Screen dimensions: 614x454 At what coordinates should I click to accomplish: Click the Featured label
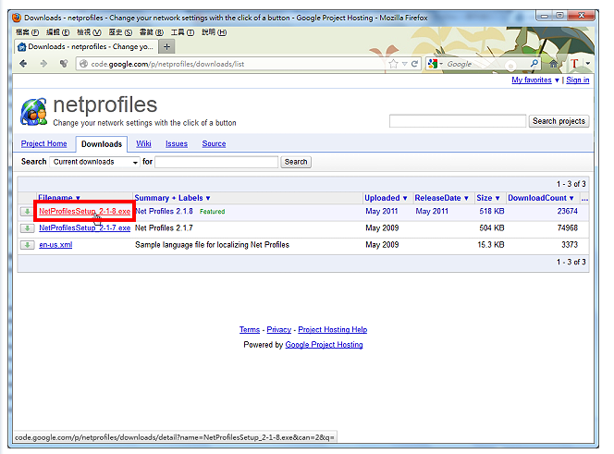(x=213, y=212)
